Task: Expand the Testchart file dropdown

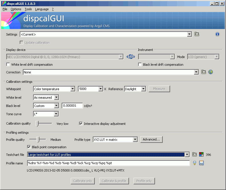Action: pyautogui.click(x=187, y=154)
